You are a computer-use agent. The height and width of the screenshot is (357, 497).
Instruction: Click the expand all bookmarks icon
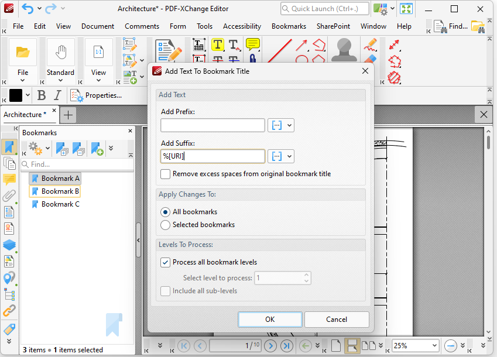pos(61,149)
